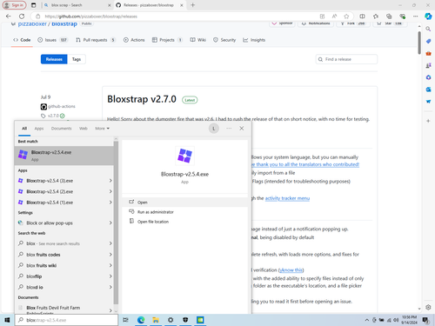
Task: Open the Insights tab
Action: coord(254,40)
